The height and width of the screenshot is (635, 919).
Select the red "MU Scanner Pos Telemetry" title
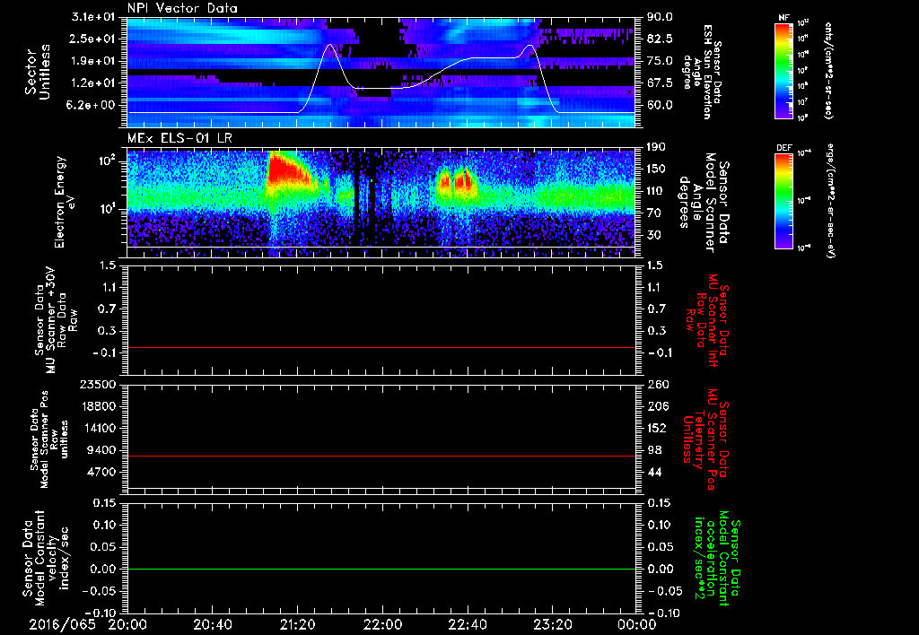click(706, 439)
